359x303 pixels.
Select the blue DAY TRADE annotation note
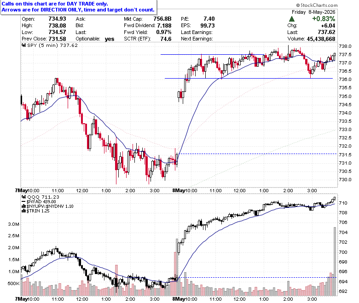click(79, 7)
